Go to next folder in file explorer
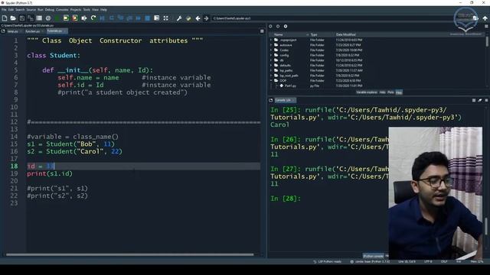 click(278, 27)
